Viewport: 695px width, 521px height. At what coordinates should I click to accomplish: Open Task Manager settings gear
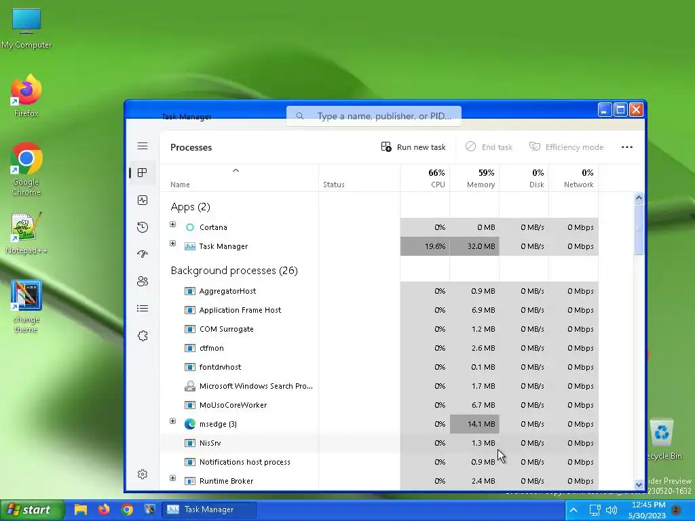pos(143,474)
